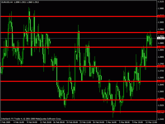
Task: Click the Interbank FX Trader 4 copyright text
Action: [31, 119]
